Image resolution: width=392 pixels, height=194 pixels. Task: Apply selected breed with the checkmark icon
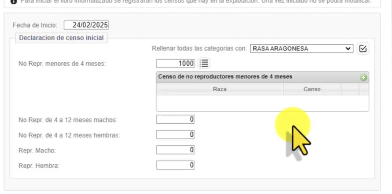coord(363,49)
